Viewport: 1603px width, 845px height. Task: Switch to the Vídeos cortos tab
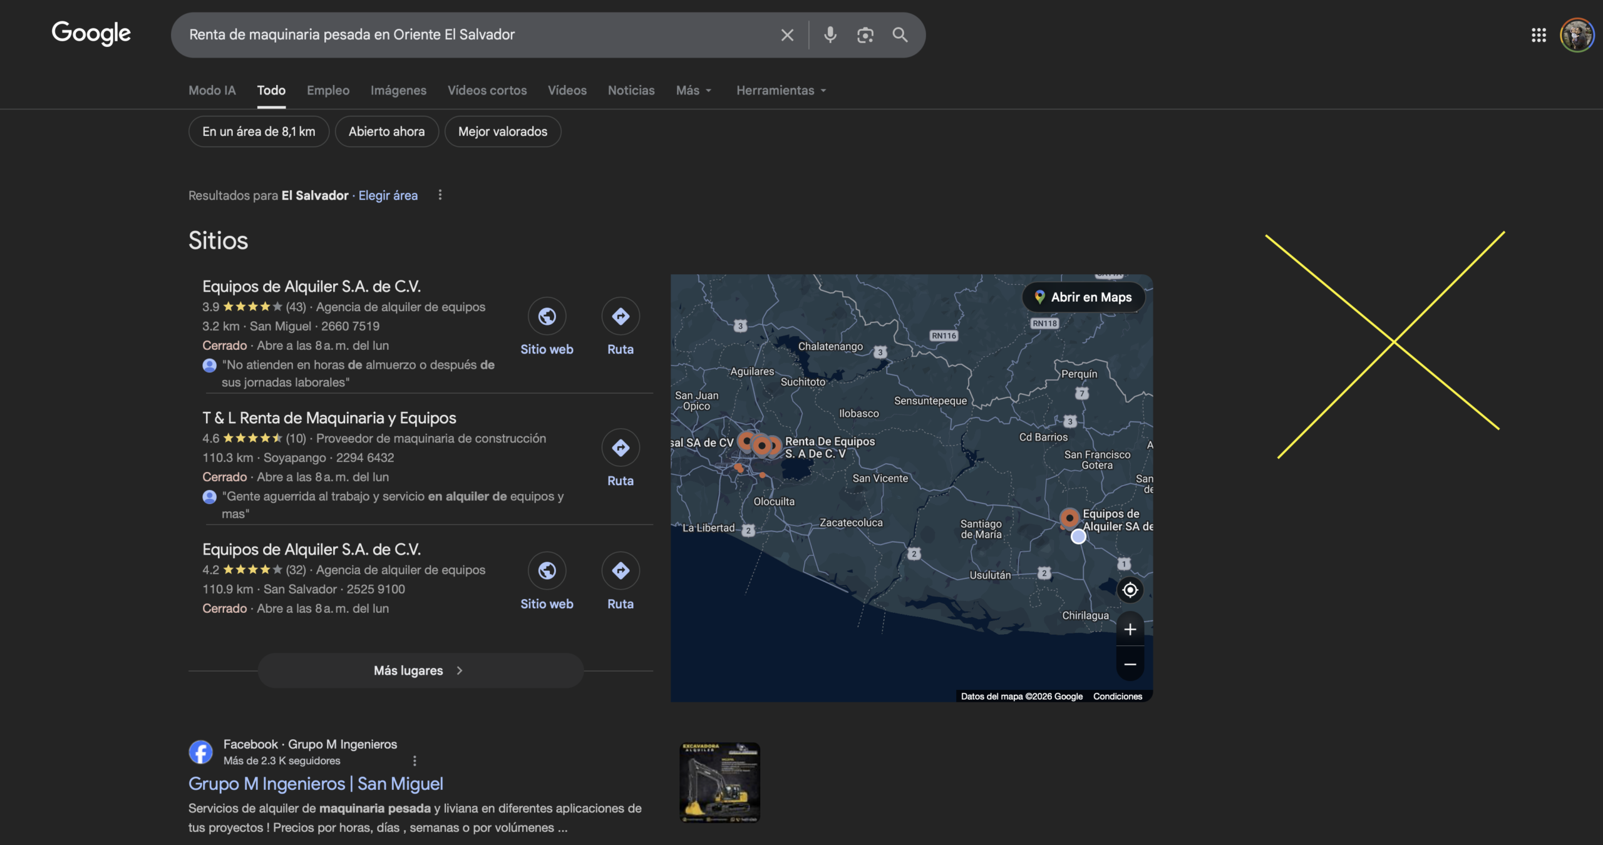(487, 90)
